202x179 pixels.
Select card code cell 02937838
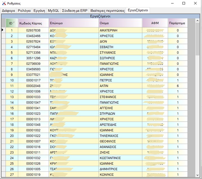[x=33, y=30]
